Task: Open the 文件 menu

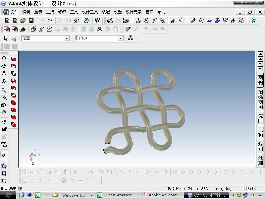Action: (14, 12)
